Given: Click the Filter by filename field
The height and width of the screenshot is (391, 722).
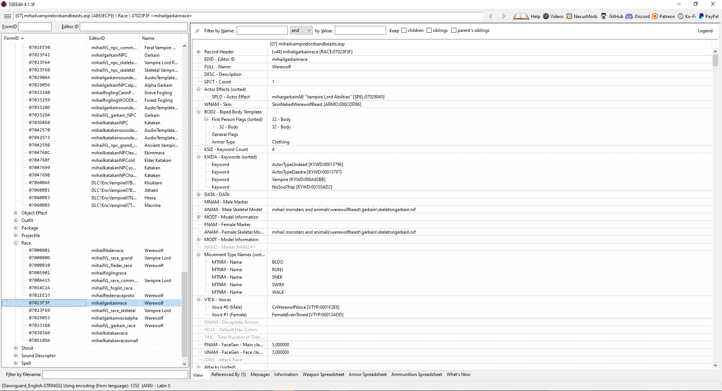Looking at the screenshot, I should click(115, 374).
